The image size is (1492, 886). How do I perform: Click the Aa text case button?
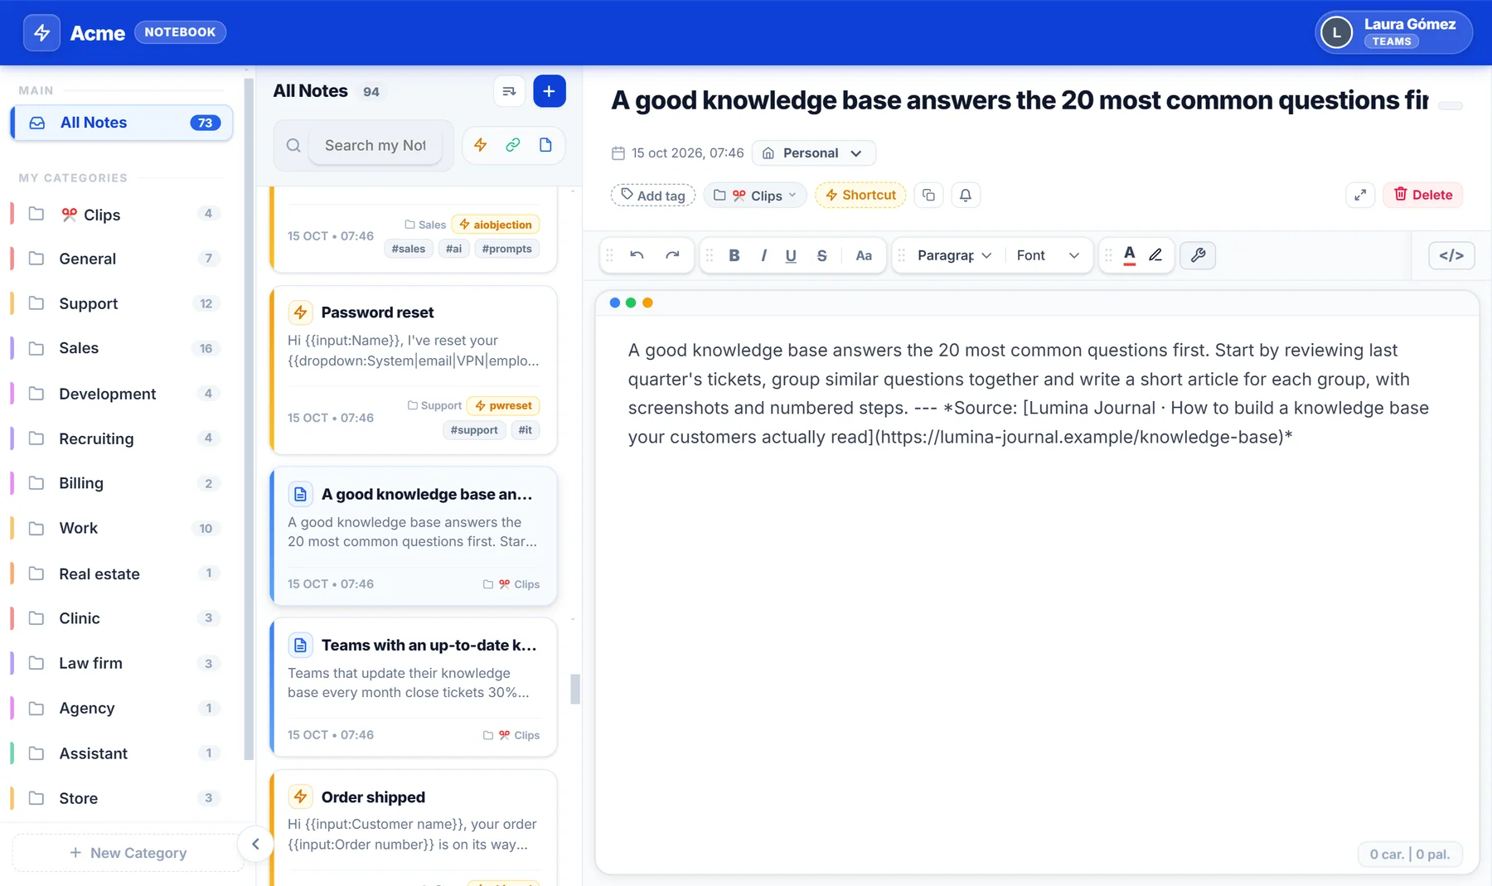[864, 255]
